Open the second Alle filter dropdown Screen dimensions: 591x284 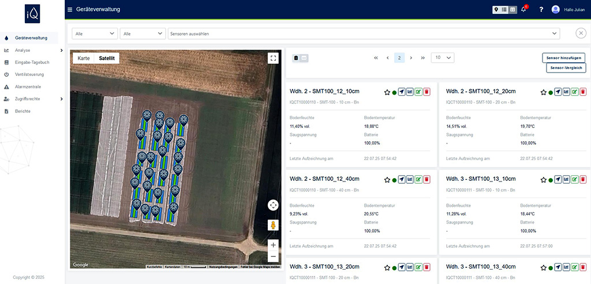143,33
